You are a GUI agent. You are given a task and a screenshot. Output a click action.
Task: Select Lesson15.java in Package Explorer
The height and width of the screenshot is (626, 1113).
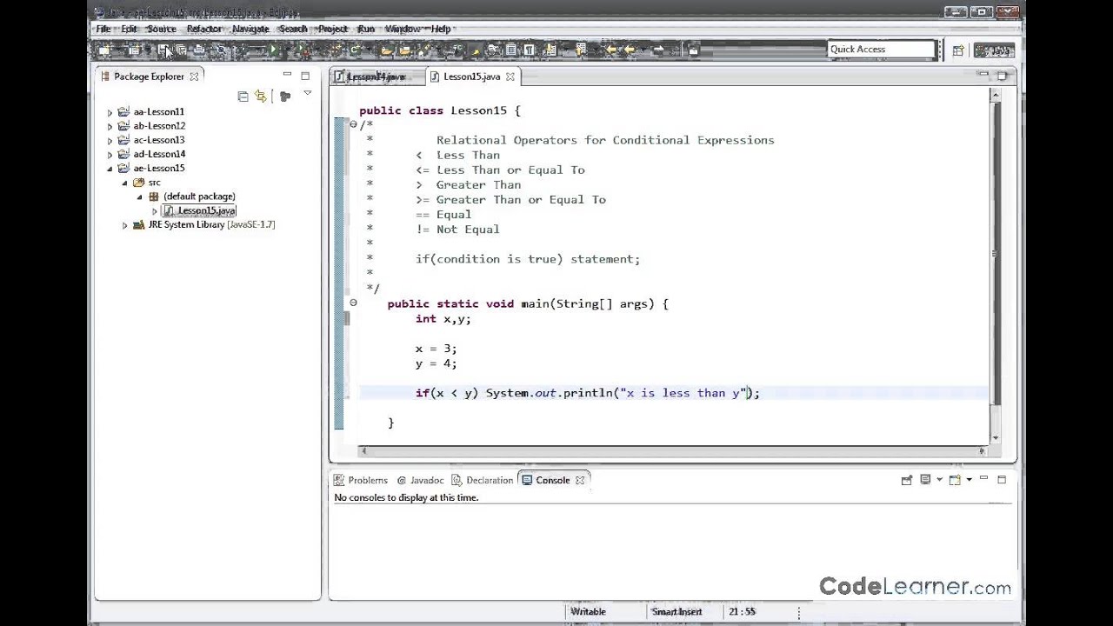206,210
